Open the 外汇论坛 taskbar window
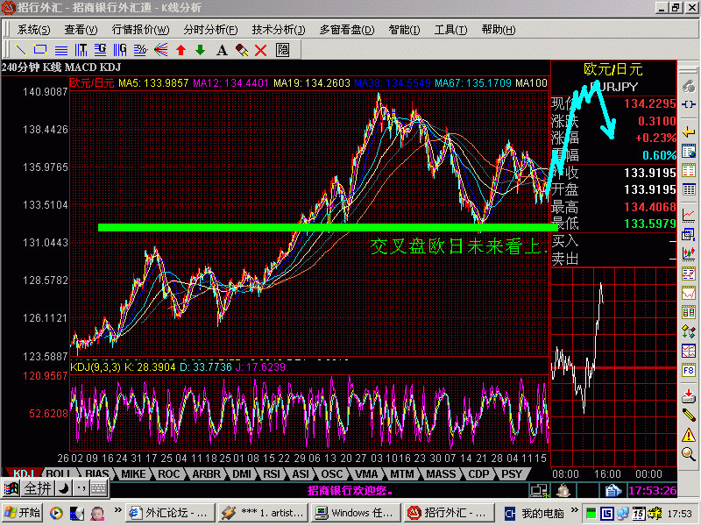The width and height of the screenshot is (701, 526). coord(170,513)
